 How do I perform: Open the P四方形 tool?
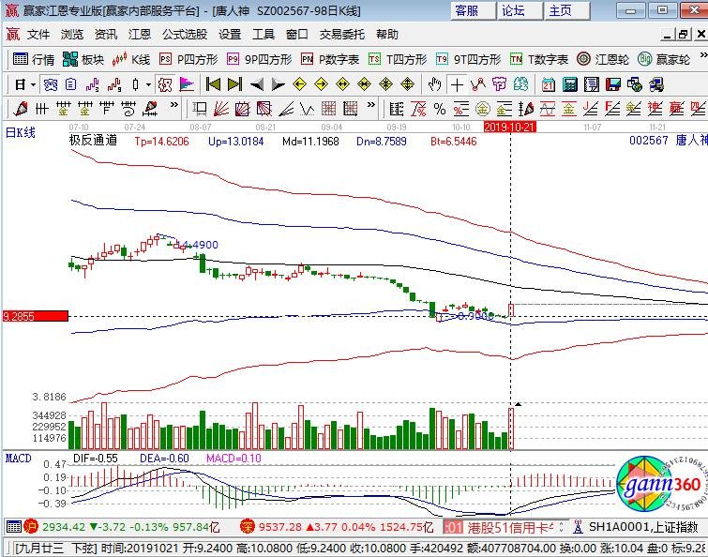188,59
